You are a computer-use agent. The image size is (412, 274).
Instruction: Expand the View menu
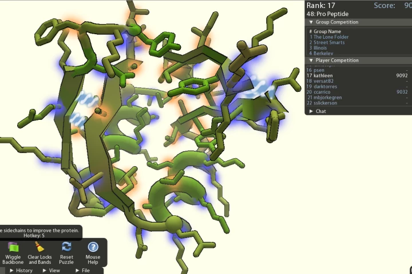tap(51, 271)
